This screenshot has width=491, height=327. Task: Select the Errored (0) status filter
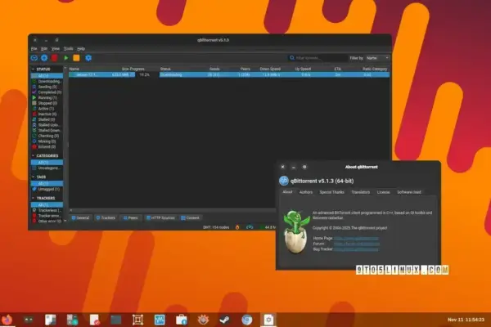pyautogui.click(x=47, y=147)
